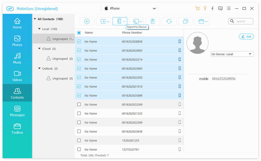Click the search input field
Viewport: 261px width, 161px height.
(241, 21)
